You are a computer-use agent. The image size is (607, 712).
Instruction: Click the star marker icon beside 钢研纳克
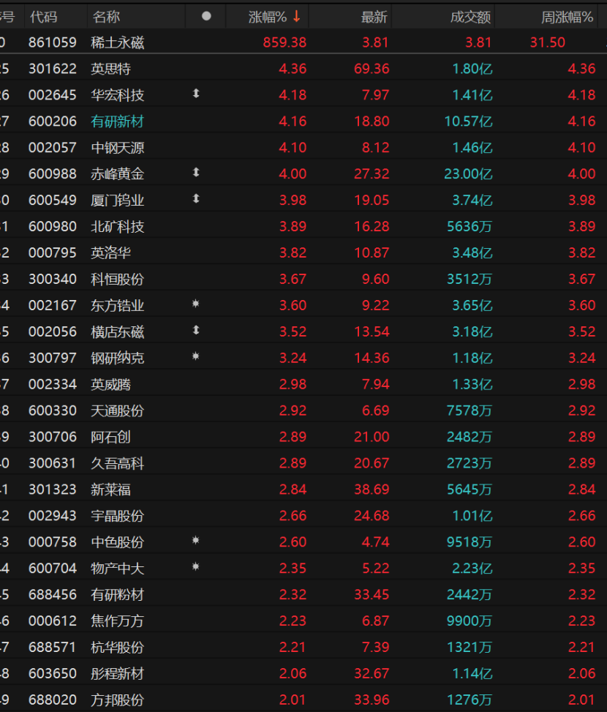pyautogui.click(x=196, y=356)
